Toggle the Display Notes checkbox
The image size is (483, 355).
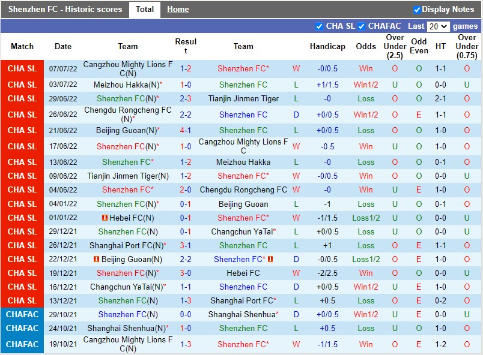[417, 10]
